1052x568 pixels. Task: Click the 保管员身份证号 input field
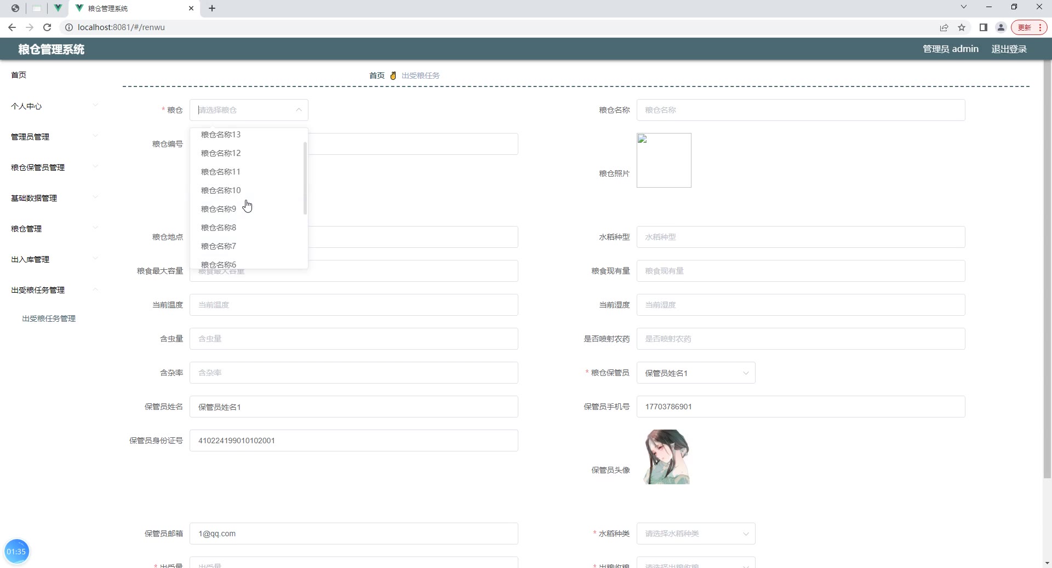[x=353, y=441]
